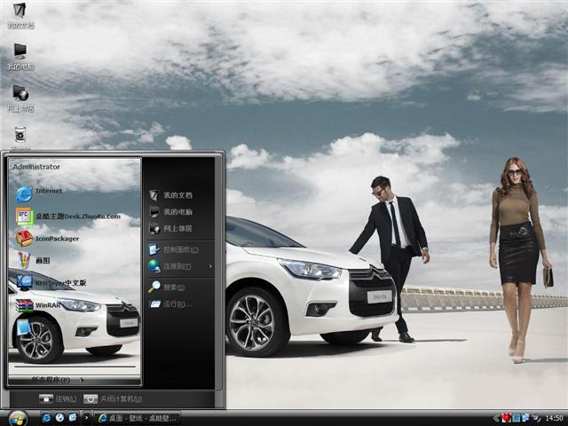Open the notepad icon below WinRAR
Screen dimensions: 568x426
click(x=24, y=327)
